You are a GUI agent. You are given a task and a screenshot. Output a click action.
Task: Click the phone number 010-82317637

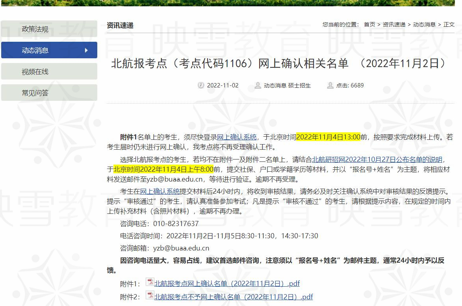[x=176, y=224]
